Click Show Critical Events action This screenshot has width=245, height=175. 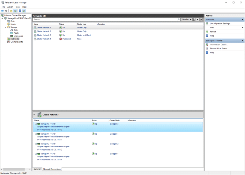[219, 49]
